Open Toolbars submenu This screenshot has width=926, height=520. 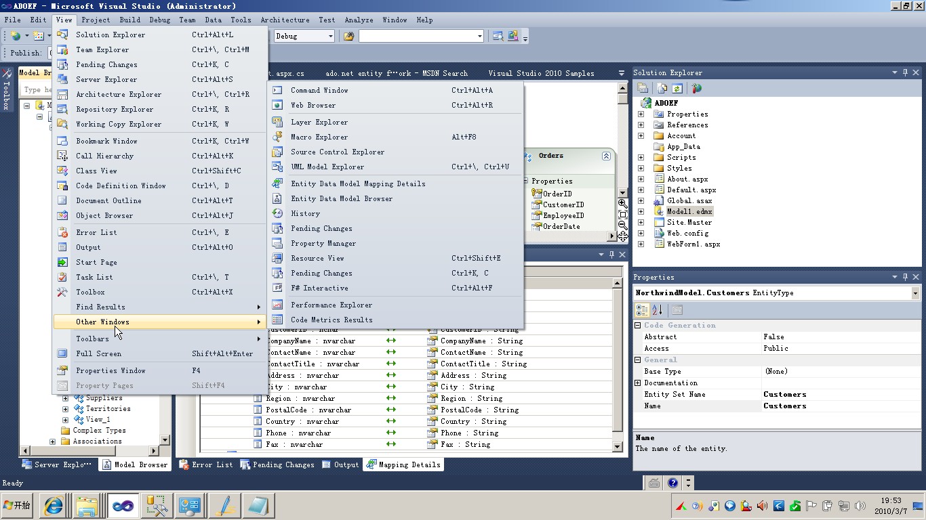pos(159,339)
